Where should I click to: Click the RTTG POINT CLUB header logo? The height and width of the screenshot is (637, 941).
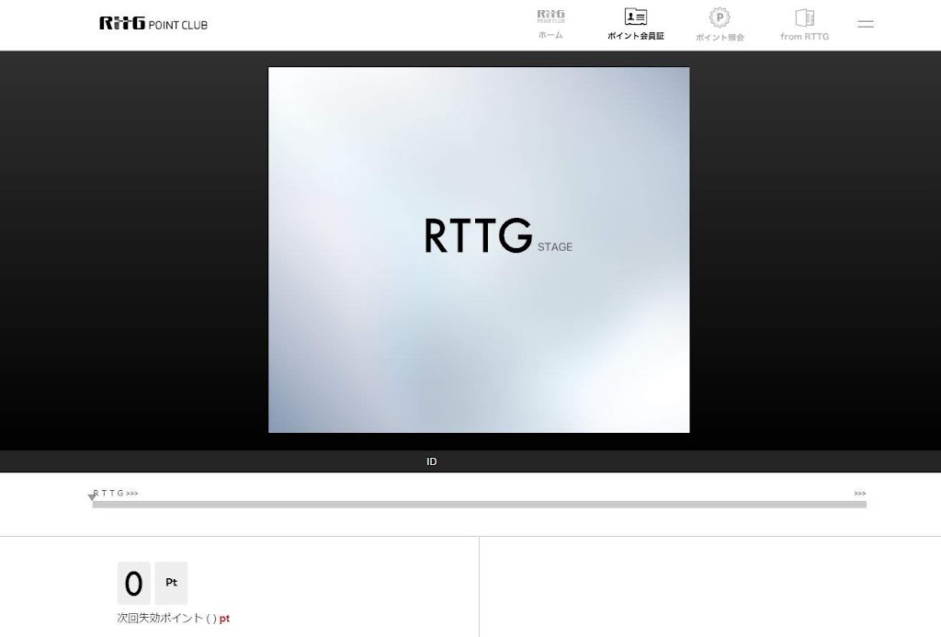click(x=153, y=23)
